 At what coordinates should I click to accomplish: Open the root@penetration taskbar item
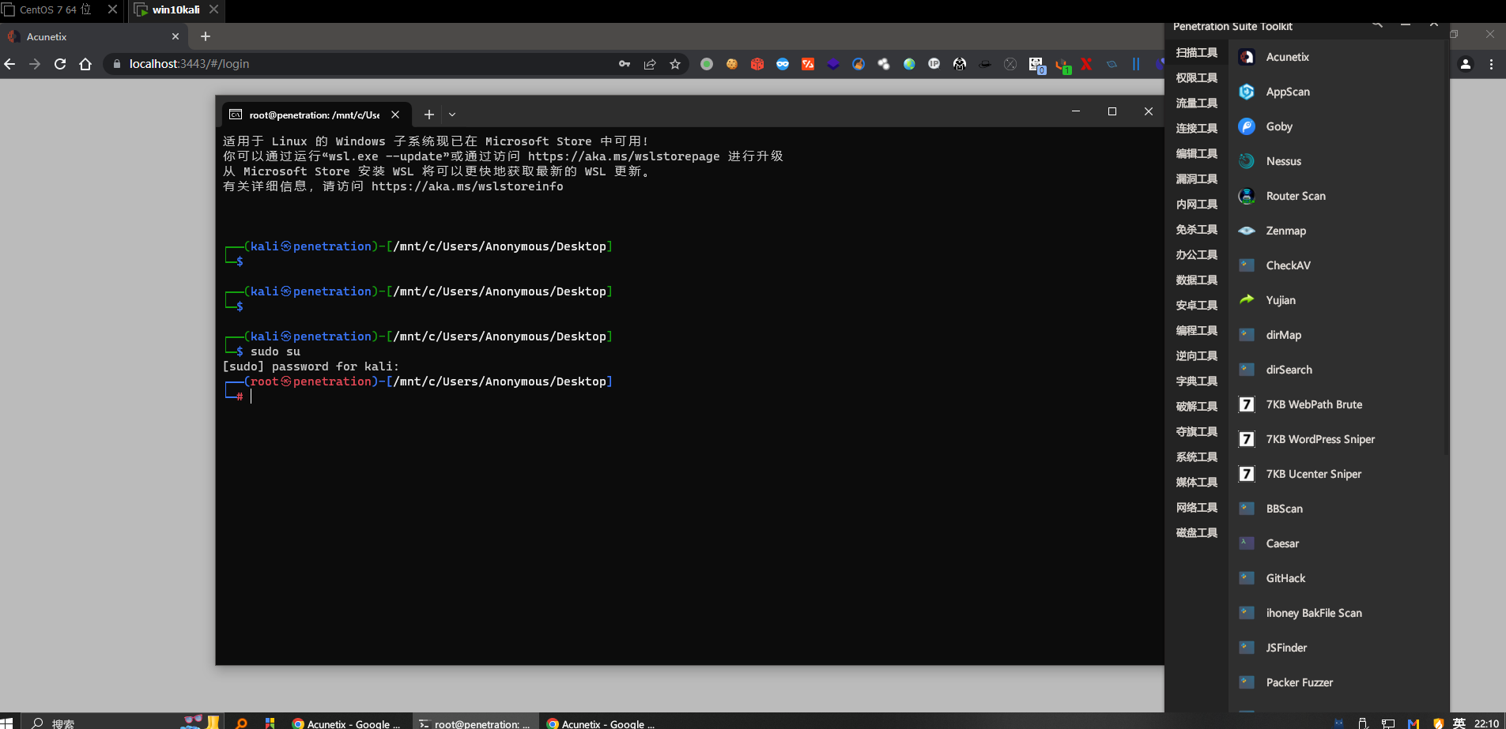click(x=475, y=723)
